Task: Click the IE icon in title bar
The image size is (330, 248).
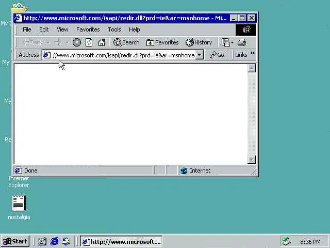Action: [x=18, y=18]
